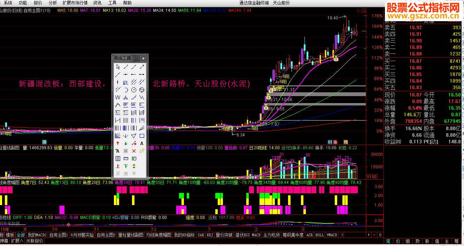Screen dimensions: 464x246
Task: Place a red up arrow marker
Action: 118,143
